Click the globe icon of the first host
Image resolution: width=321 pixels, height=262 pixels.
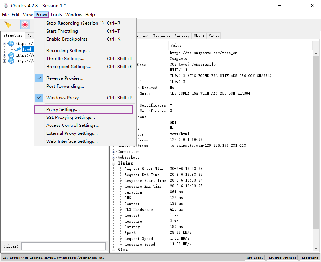[x=11, y=43]
